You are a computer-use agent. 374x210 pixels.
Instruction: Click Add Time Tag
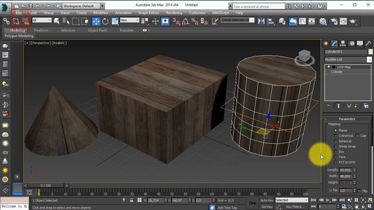tap(227, 208)
